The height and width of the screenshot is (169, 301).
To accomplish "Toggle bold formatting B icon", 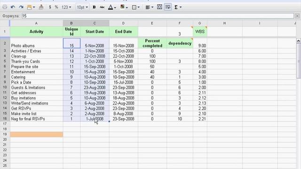I will click(94, 7).
